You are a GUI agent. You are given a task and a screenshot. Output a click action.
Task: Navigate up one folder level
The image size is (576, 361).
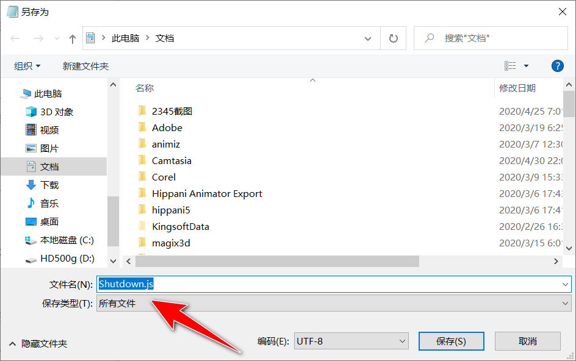point(72,38)
